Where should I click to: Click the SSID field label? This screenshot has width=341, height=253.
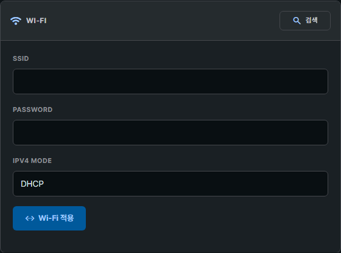(21, 58)
